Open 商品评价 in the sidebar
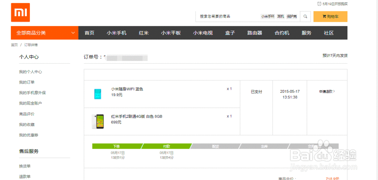Viewport: 378px width, 180px height. pyautogui.click(x=27, y=114)
